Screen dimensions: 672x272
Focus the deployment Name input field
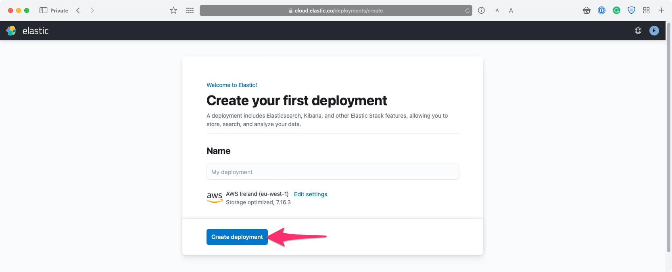332,172
